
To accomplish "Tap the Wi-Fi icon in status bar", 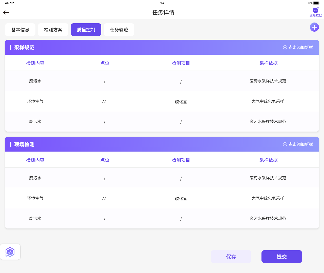I will point(12,3).
